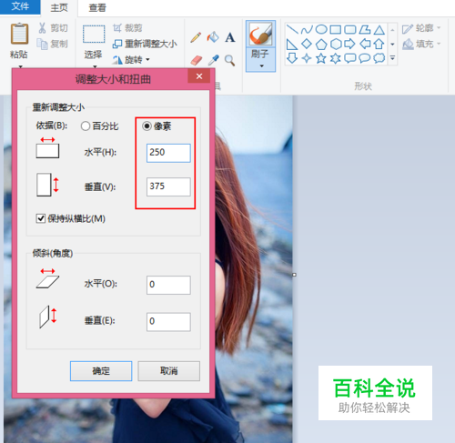Select the Color picker eyedropper
Viewport: 455px width, 443px height.
click(213, 60)
